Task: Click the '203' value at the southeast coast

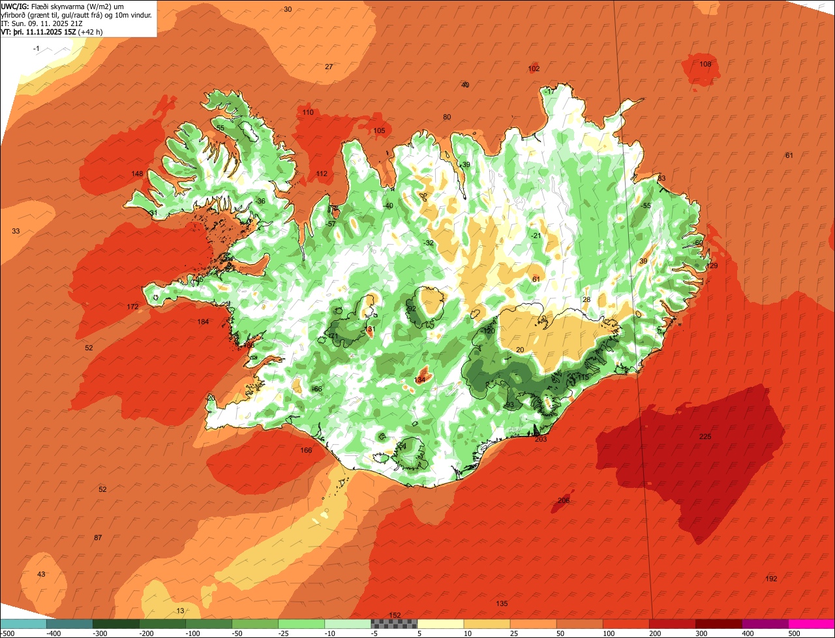Action: click(541, 439)
